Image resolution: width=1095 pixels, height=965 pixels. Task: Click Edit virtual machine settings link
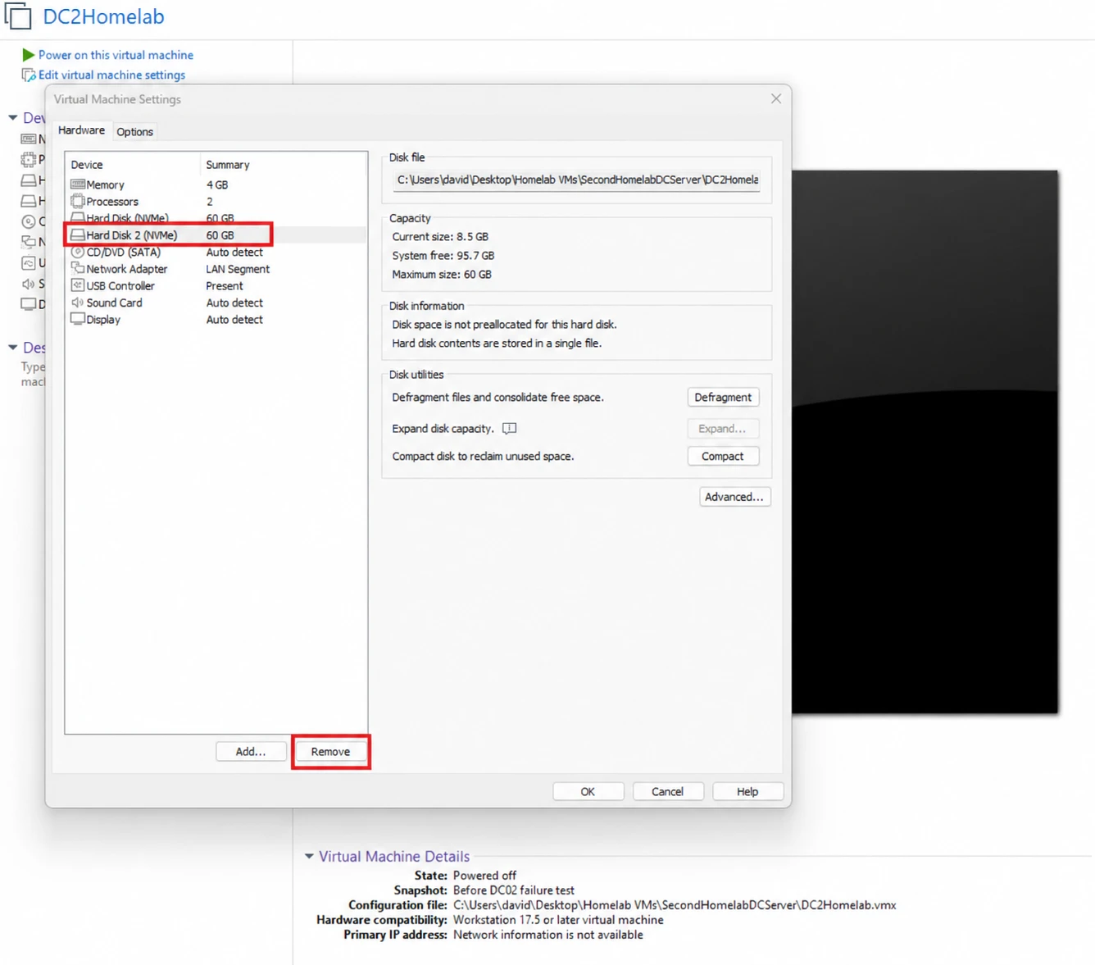(x=111, y=75)
